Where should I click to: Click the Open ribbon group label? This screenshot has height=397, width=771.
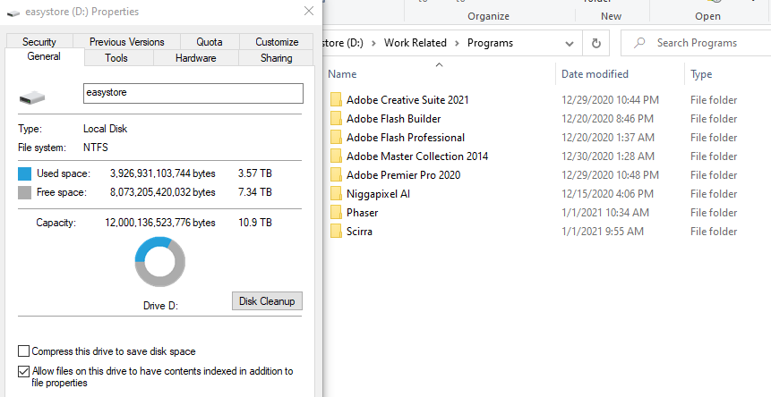pyautogui.click(x=707, y=16)
